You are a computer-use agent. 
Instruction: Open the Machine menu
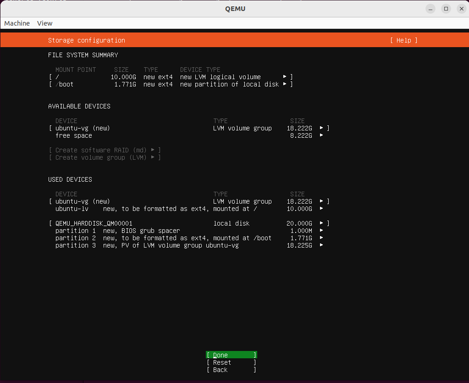click(17, 23)
